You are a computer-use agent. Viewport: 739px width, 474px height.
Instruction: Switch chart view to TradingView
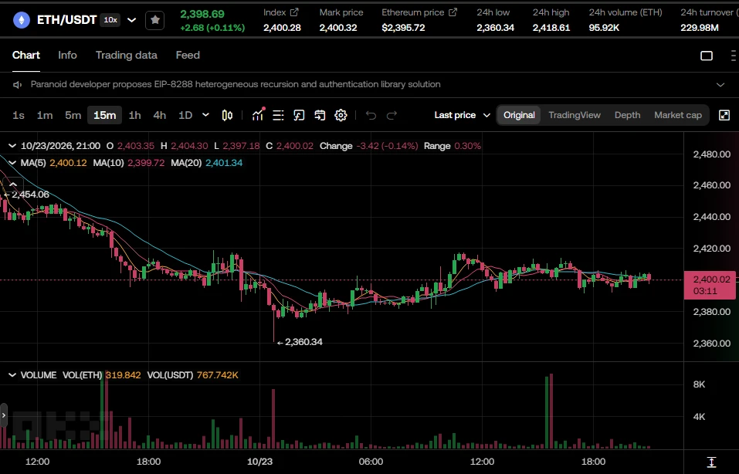click(x=574, y=115)
